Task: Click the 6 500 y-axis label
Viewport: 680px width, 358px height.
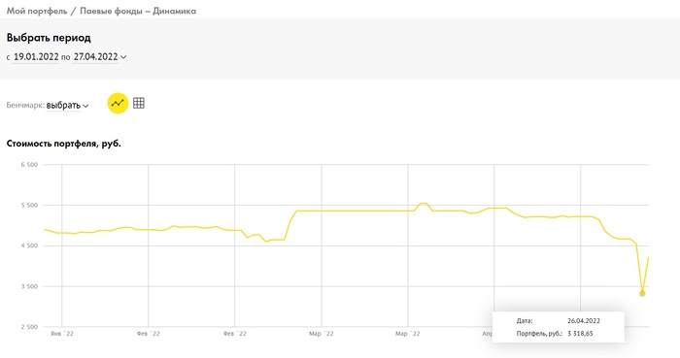Action: 29,165
